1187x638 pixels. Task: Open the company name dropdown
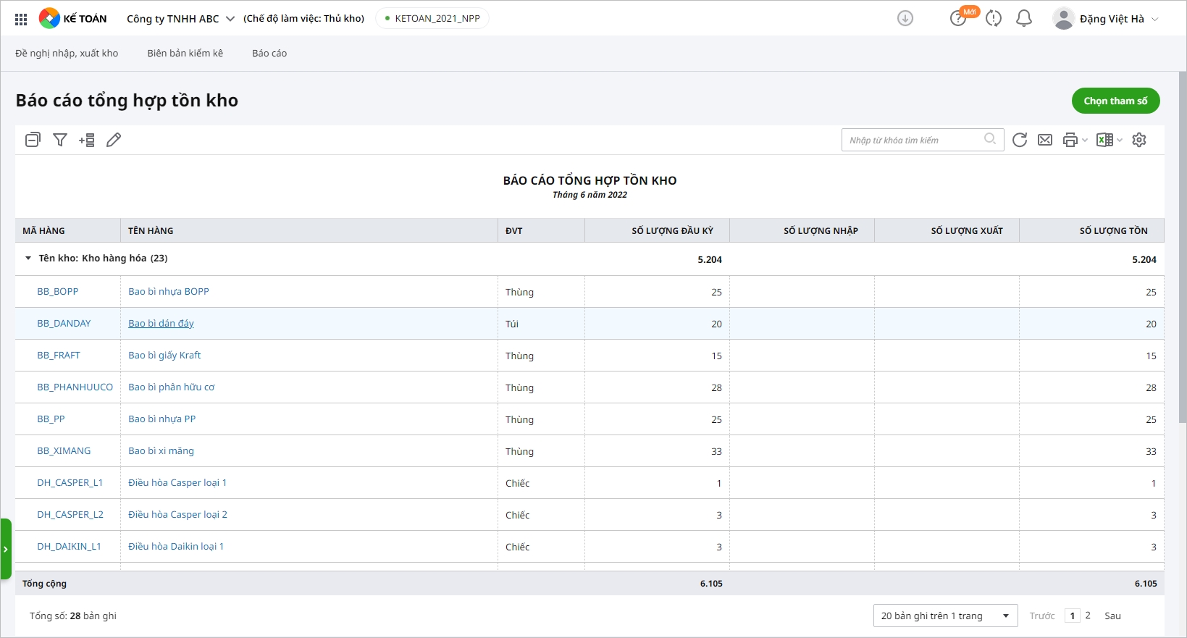click(180, 19)
